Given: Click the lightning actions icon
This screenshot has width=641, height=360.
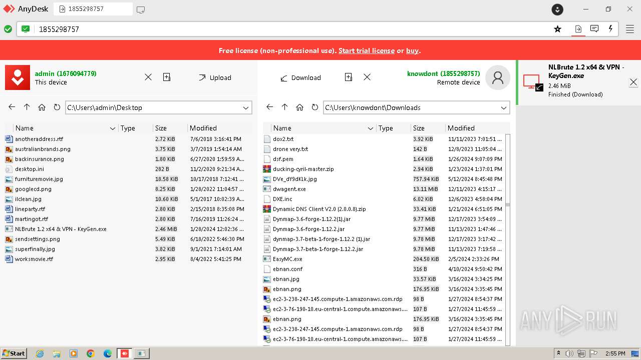Looking at the screenshot, I should coord(610,29).
